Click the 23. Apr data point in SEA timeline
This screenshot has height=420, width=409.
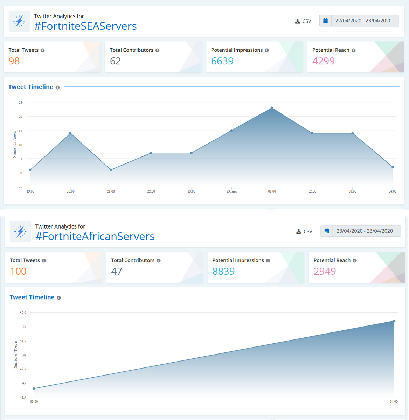coord(231,131)
